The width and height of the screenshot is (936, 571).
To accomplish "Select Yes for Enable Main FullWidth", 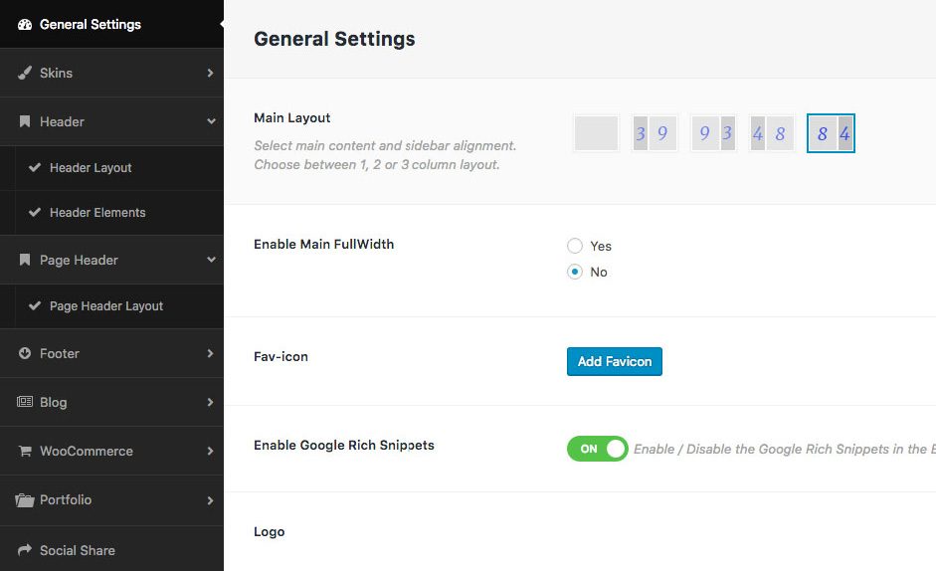I will coord(575,246).
